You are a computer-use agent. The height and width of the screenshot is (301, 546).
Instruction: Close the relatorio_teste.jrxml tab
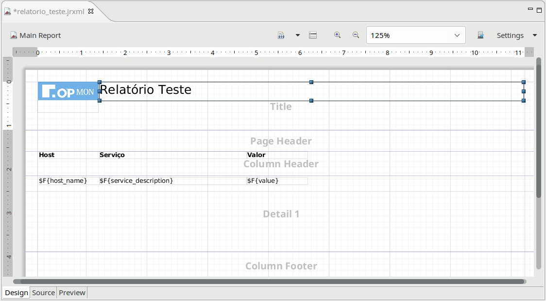tap(91, 11)
